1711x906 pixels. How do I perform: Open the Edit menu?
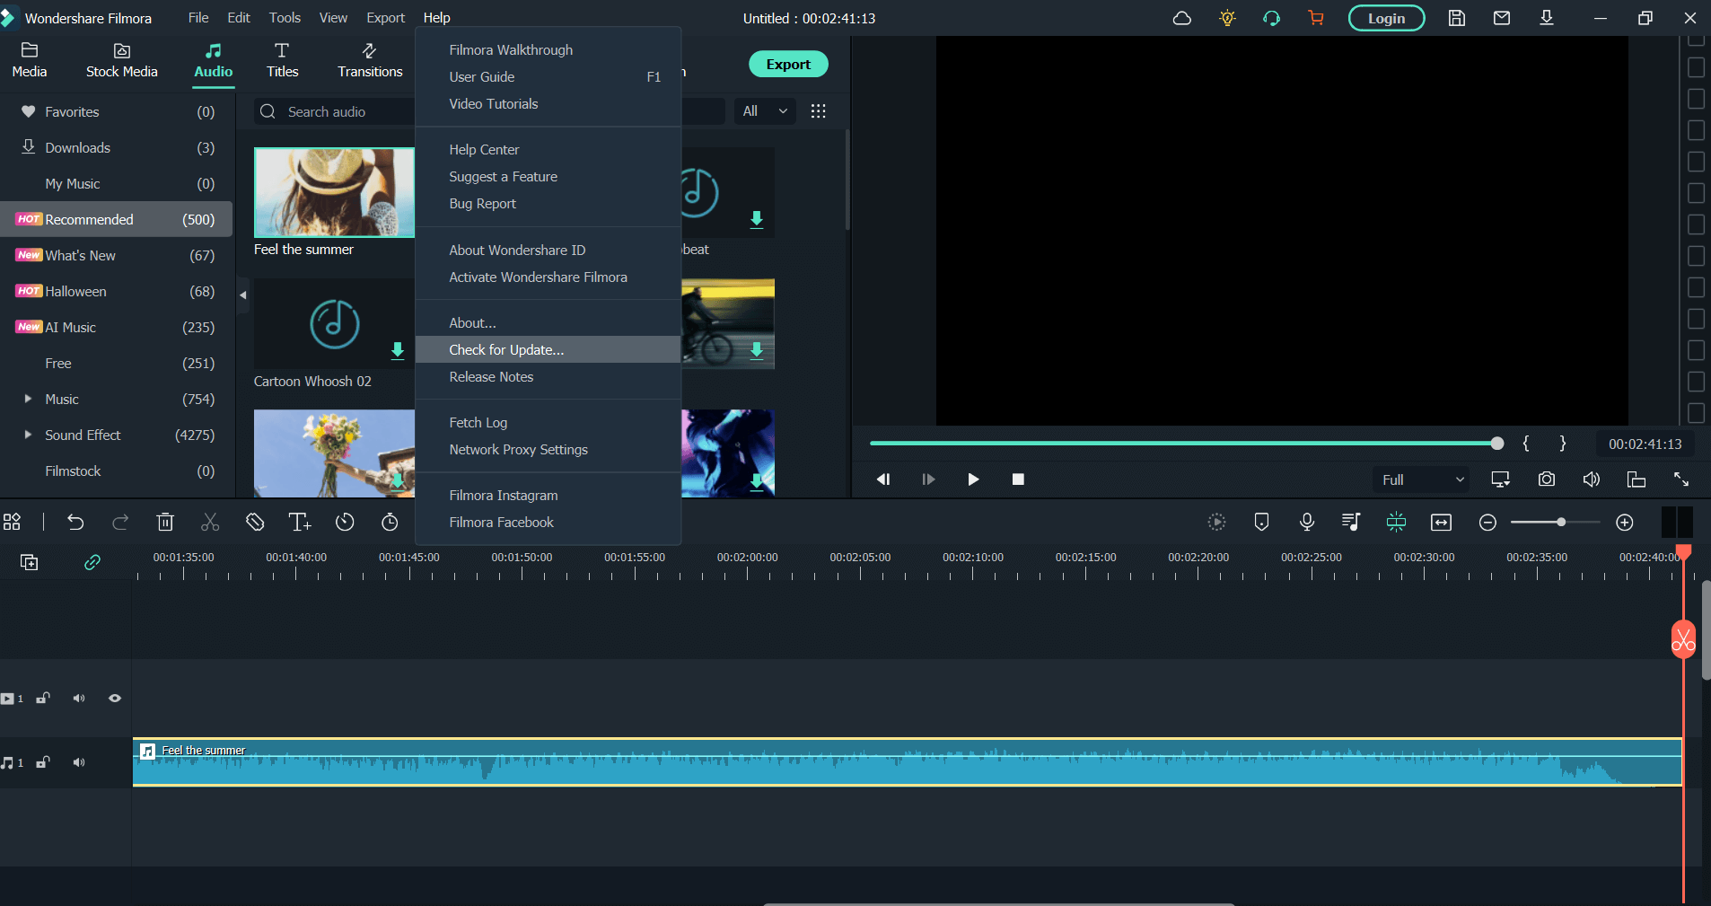(239, 18)
